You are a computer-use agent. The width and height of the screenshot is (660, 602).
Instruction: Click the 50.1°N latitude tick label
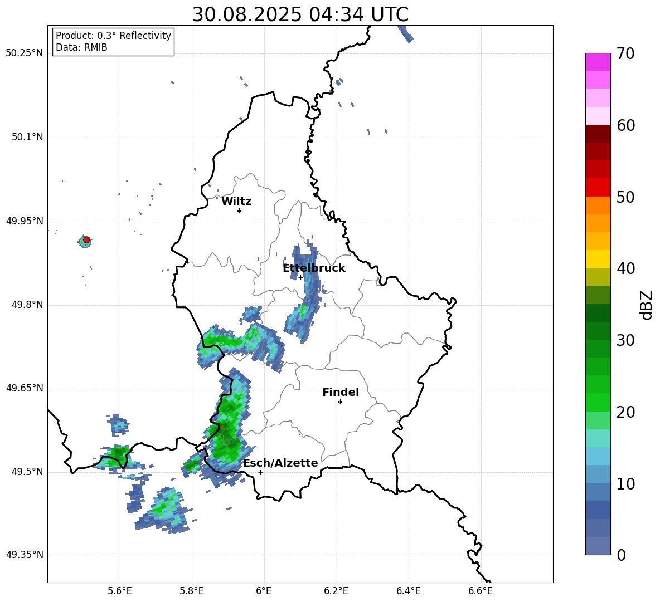click(27, 138)
